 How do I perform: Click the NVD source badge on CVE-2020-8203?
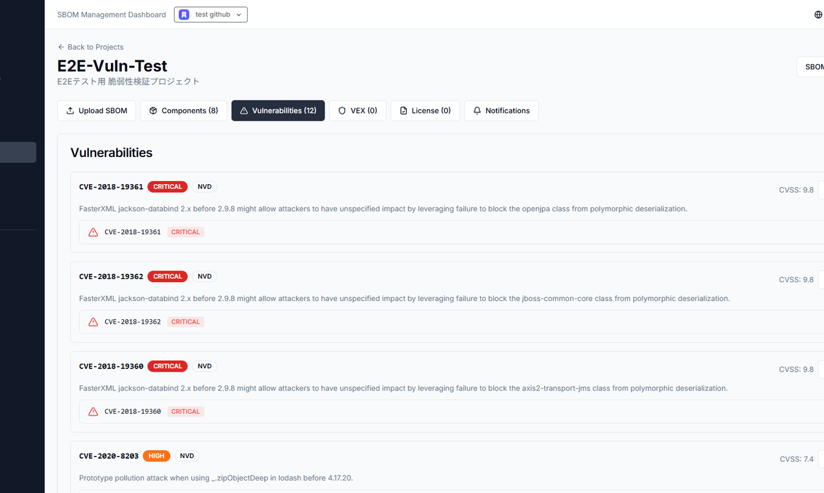pos(186,455)
